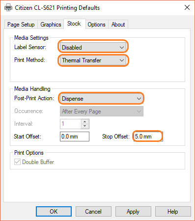Click the Cancel button

click(93, 212)
